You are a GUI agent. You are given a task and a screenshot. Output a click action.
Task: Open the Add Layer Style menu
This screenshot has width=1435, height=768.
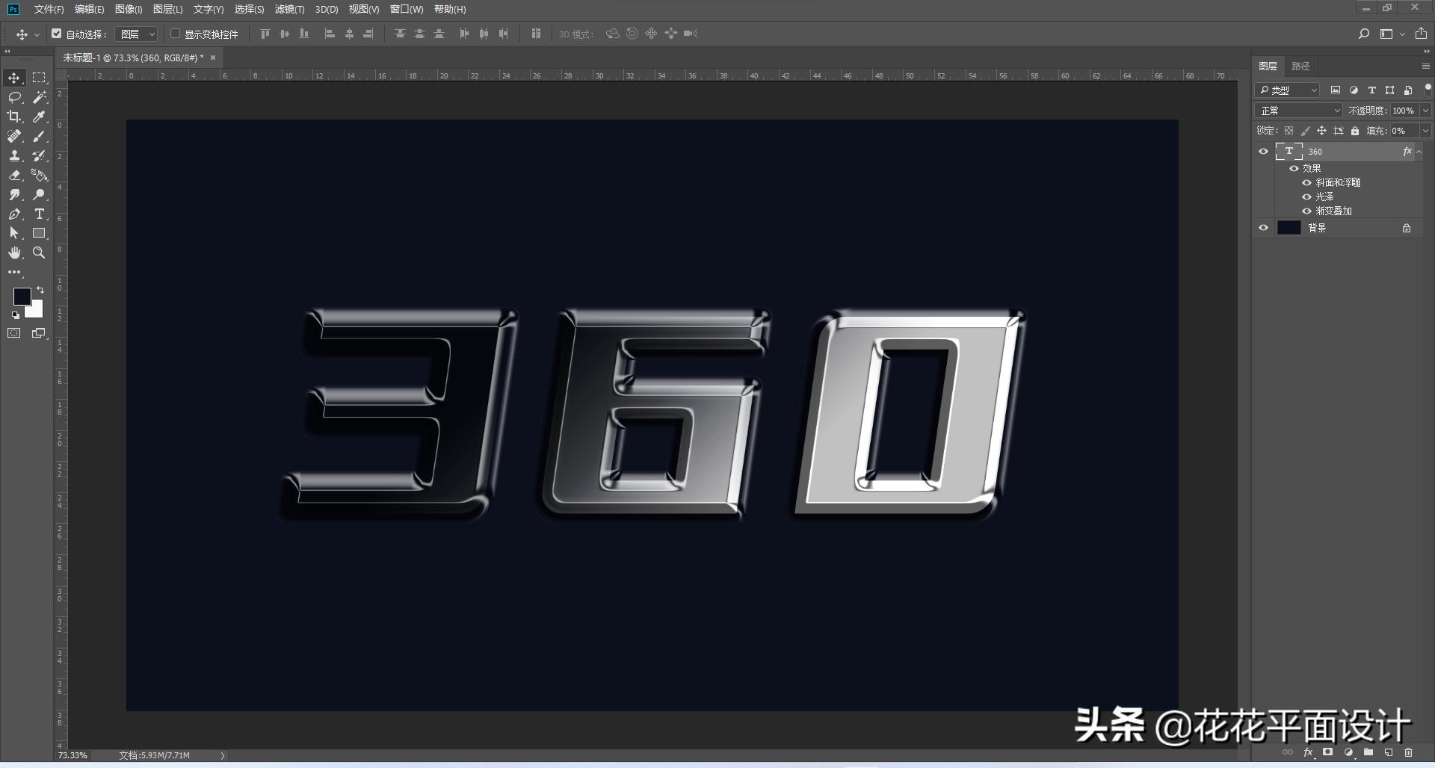point(1308,752)
